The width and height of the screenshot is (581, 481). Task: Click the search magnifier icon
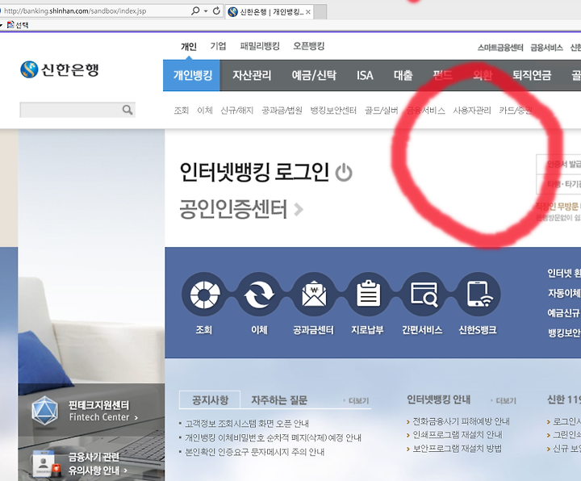tap(127, 110)
